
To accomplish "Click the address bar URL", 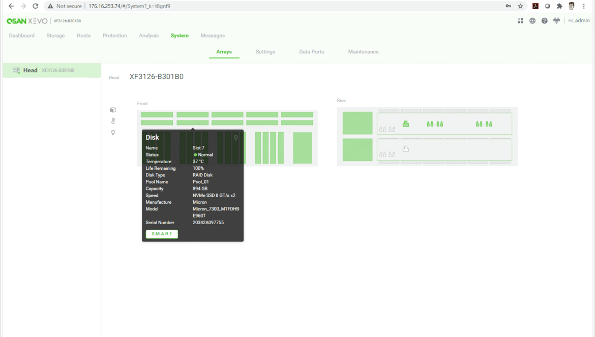I will point(129,6).
